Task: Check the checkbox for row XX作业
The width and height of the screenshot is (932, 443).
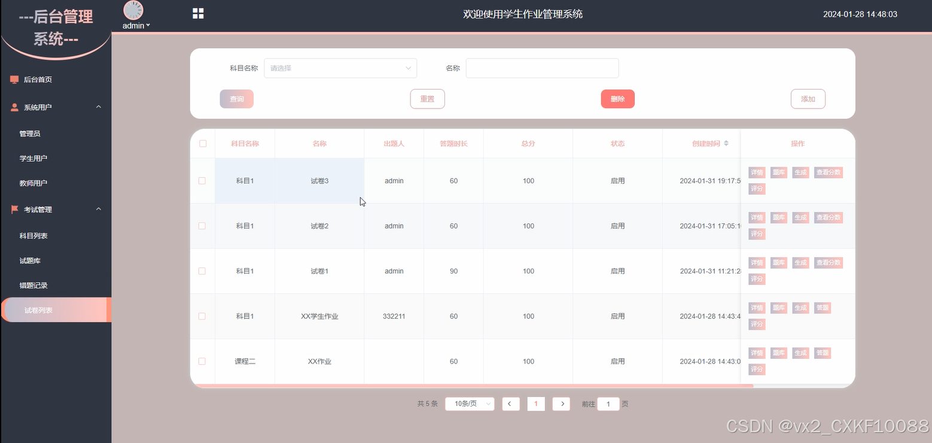Action: coord(202,361)
